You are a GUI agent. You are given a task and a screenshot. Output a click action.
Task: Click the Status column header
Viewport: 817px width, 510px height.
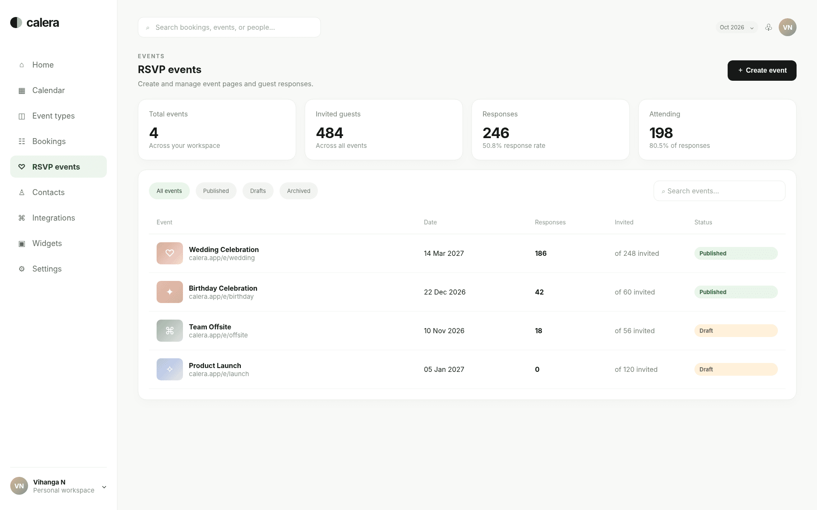point(703,222)
